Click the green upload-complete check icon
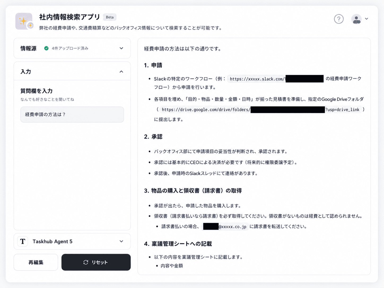 click(x=46, y=48)
